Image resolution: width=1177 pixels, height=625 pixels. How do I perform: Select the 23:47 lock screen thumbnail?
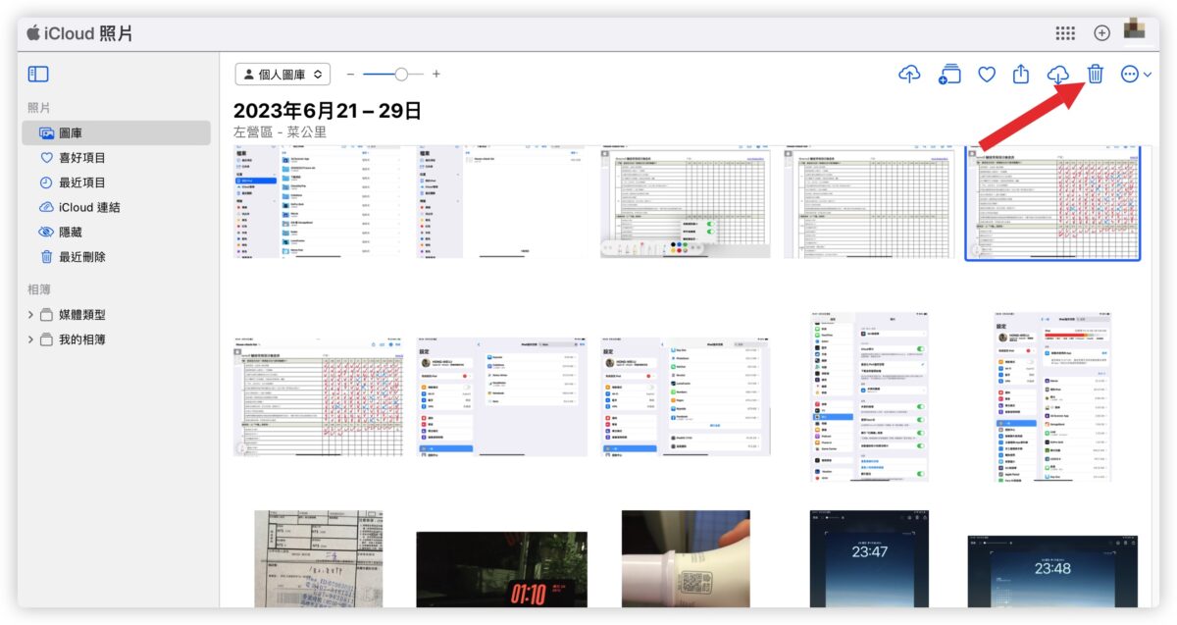pos(869,558)
